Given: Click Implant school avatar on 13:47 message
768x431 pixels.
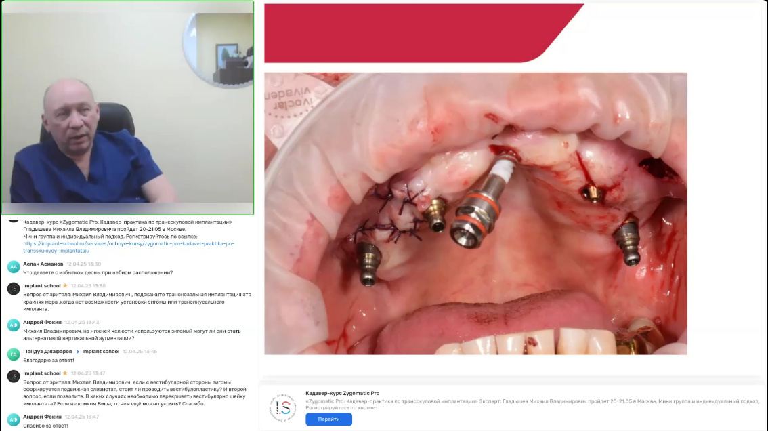Looking at the screenshot, I should [14, 376].
